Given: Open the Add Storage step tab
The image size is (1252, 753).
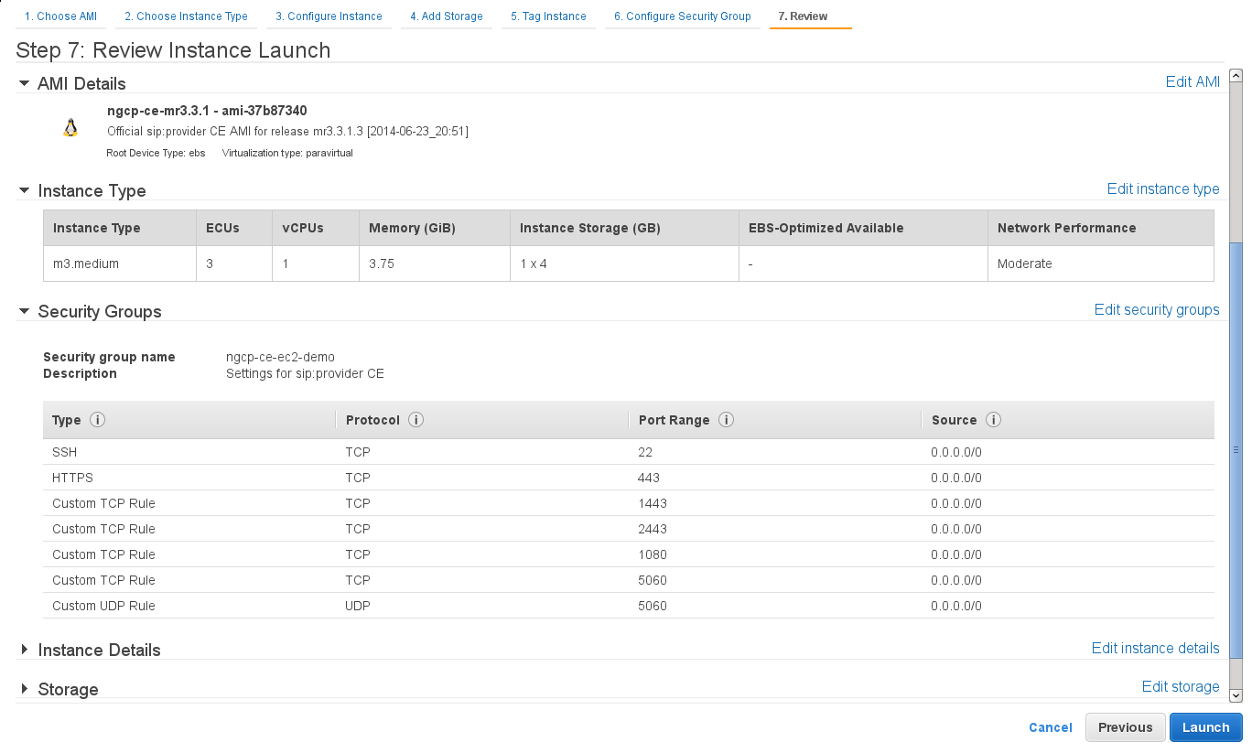Looking at the screenshot, I should pyautogui.click(x=446, y=16).
